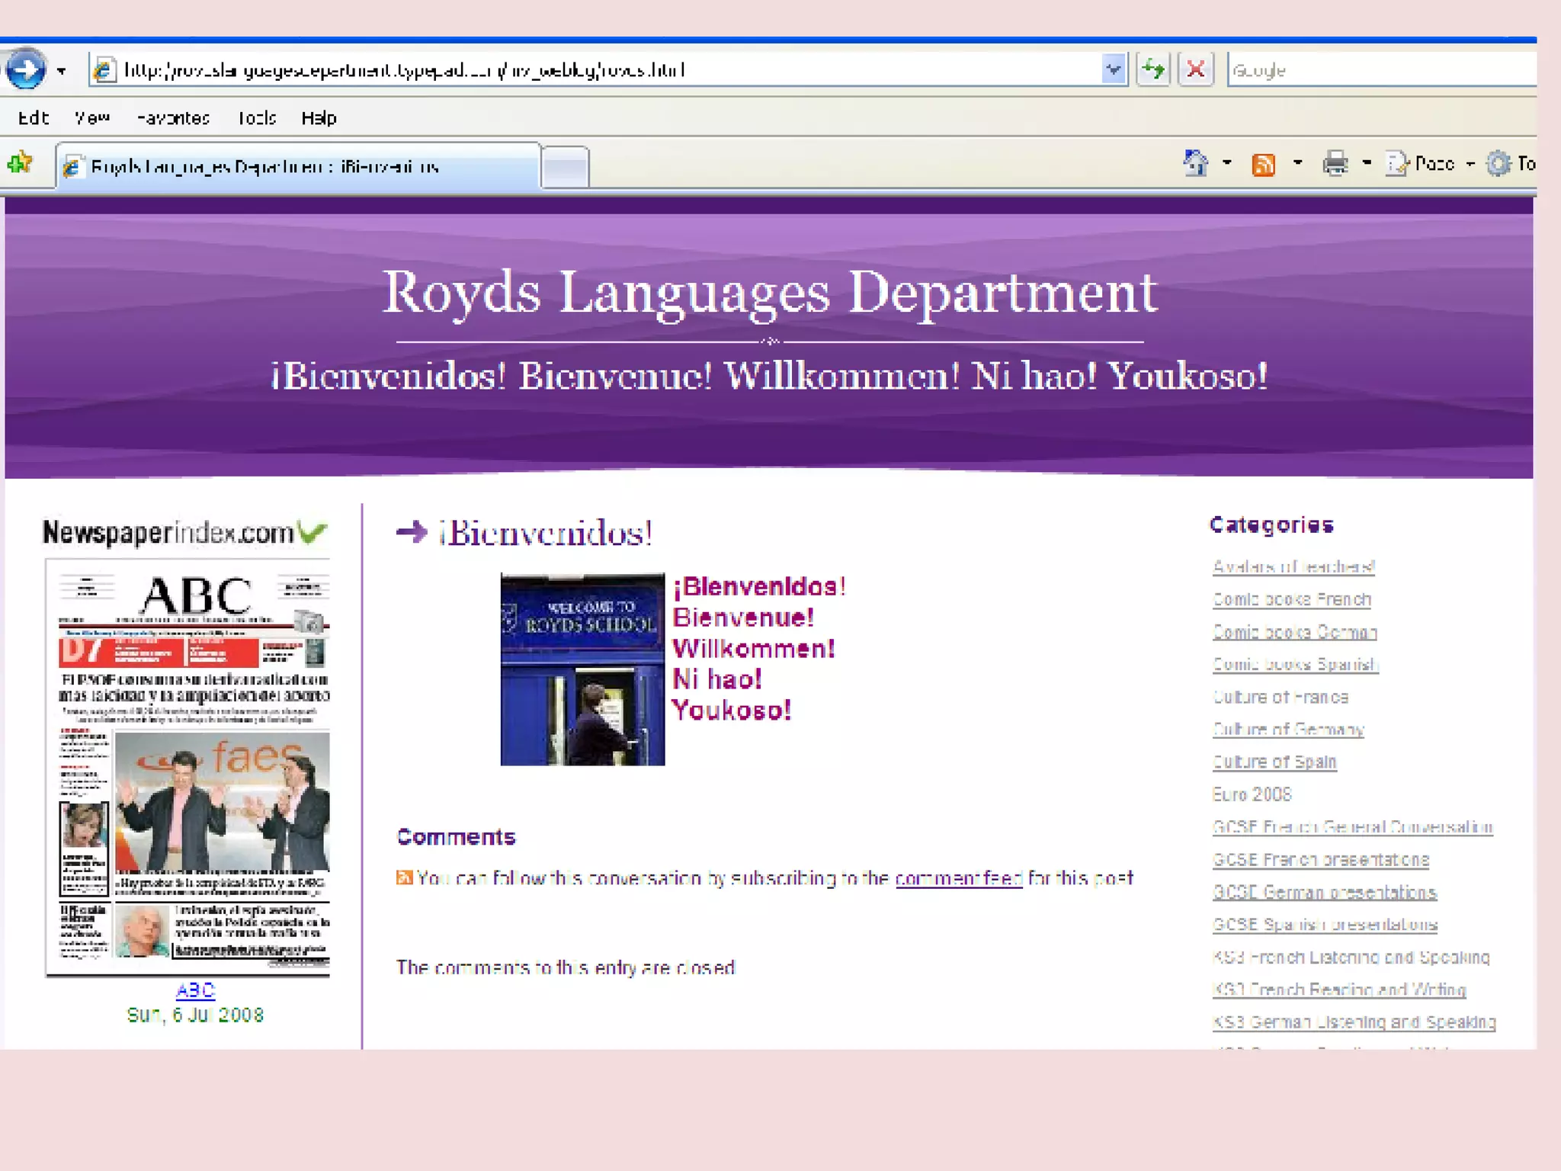Click the orange RSS Feeds toolbar icon

[1263, 164]
